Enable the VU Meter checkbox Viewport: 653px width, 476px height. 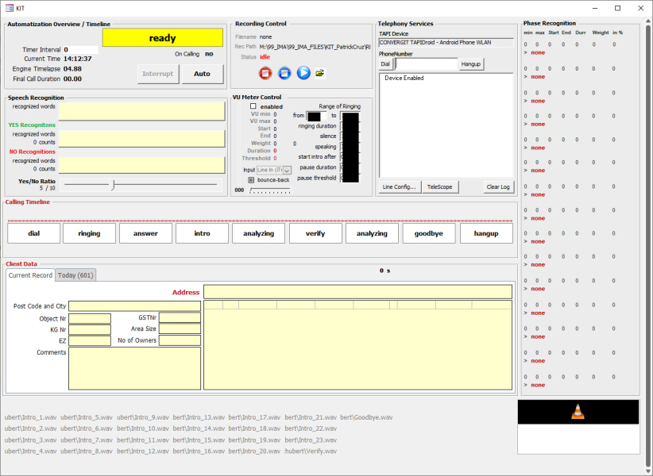pyautogui.click(x=253, y=106)
